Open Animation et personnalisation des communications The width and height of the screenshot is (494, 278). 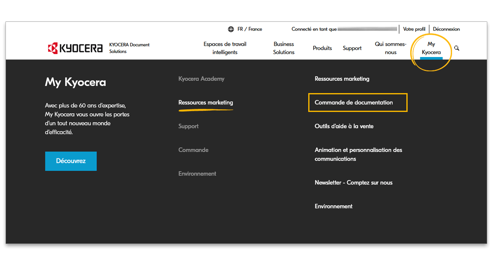pos(358,154)
